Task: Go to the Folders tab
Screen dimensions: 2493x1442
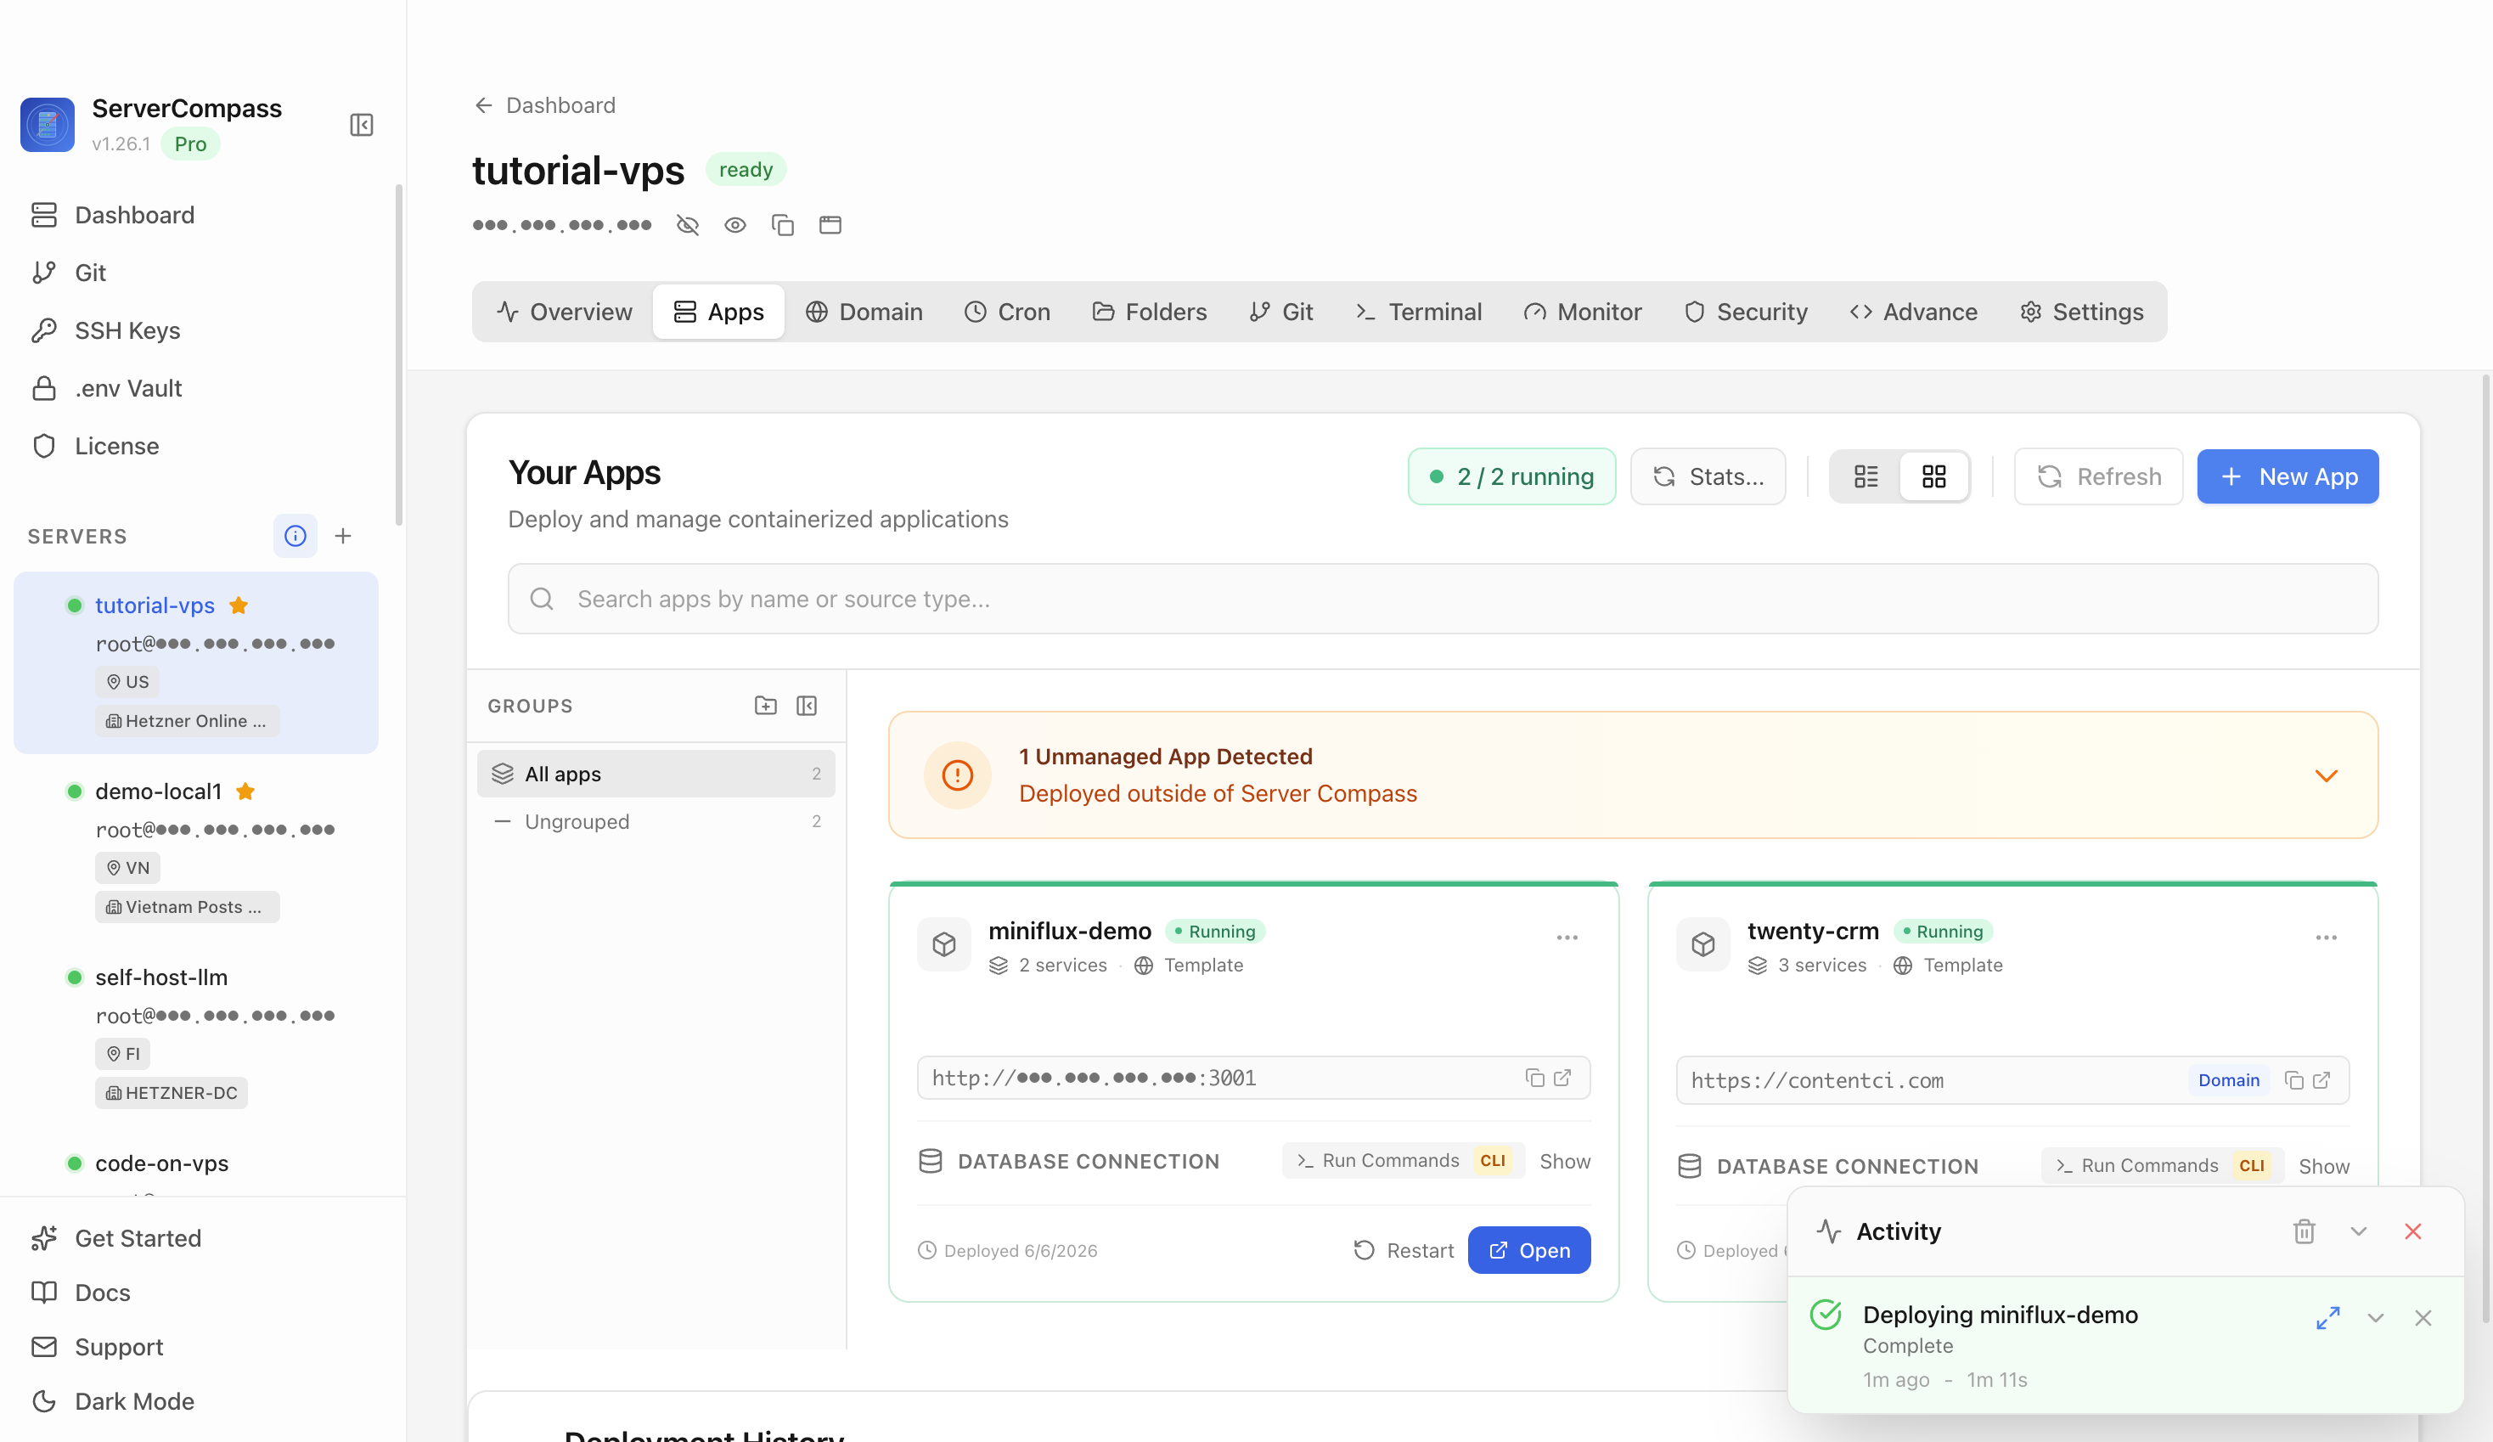Action: pyautogui.click(x=1149, y=313)
